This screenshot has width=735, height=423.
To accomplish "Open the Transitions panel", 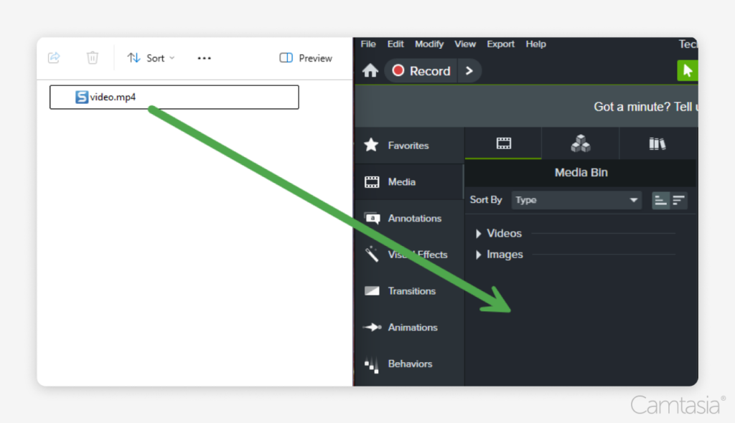I will click(x=411, y=291).
